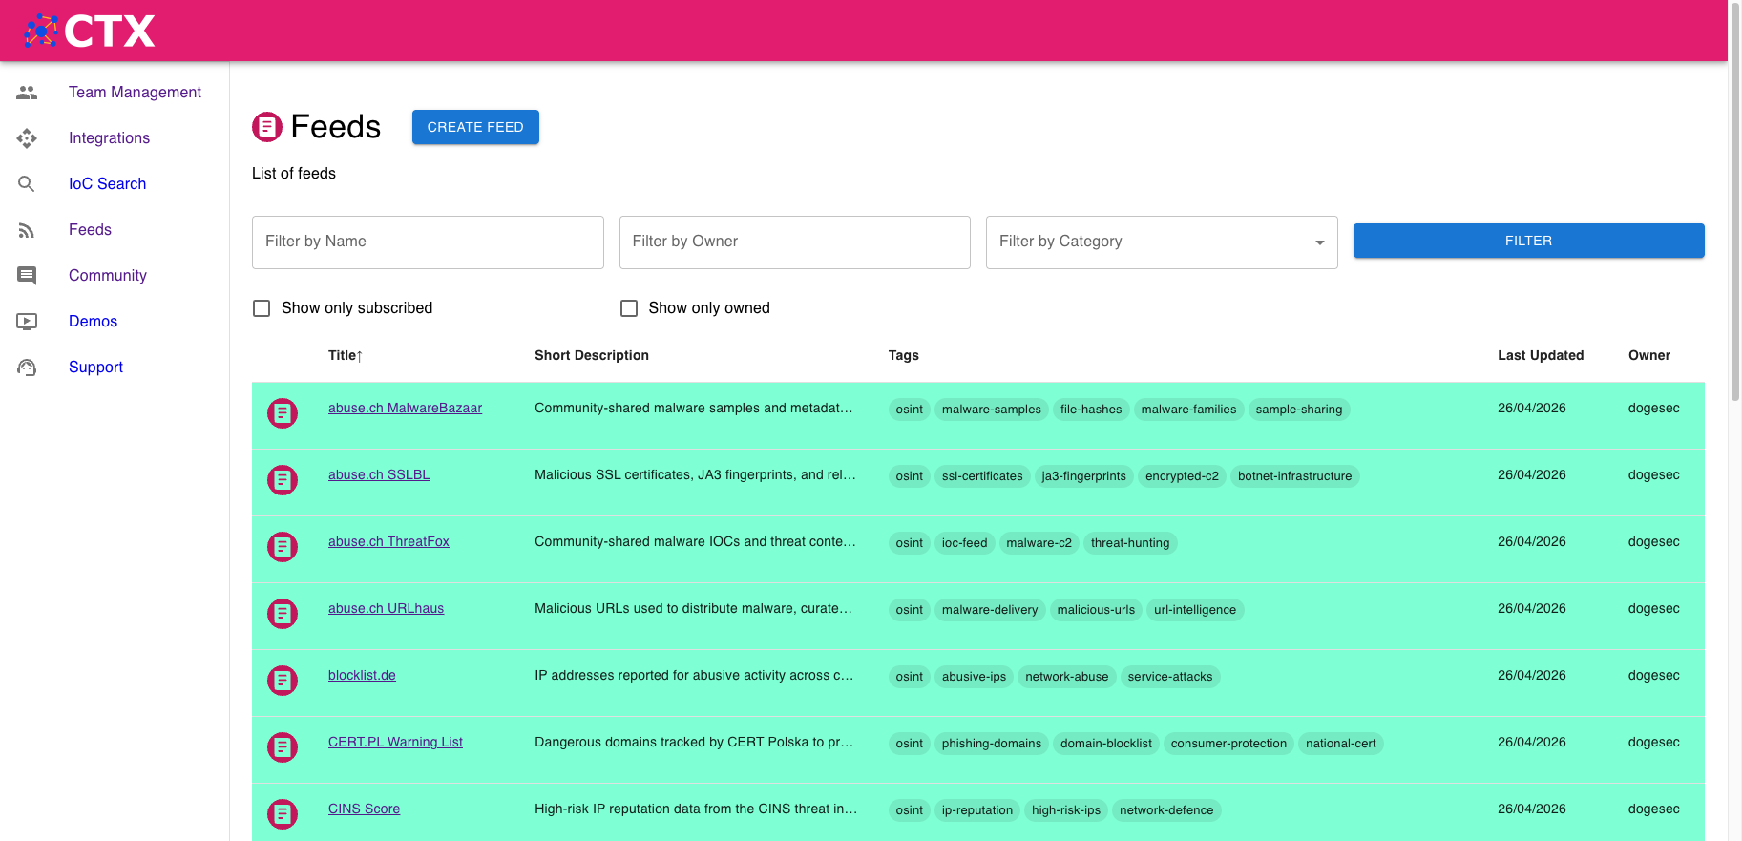The height and width of the screenshot is (841, 1742).
Task: Click osint tag in blocklist.de row
Action: tap(909, 677)
